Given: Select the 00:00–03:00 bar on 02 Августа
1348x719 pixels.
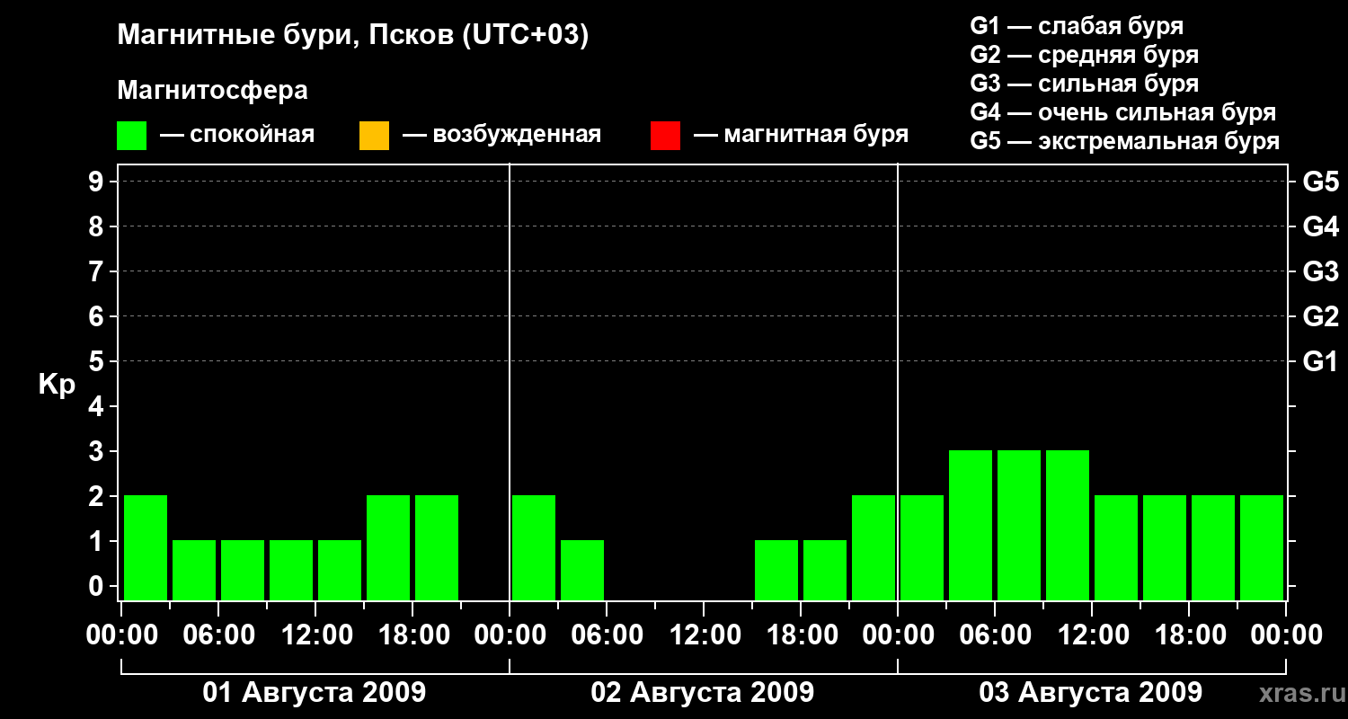Looking at the screenshot, I should [x=534, y=547].
